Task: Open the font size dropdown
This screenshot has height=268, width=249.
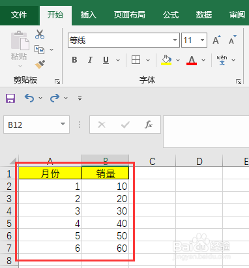Action: [x=202, y=40]
